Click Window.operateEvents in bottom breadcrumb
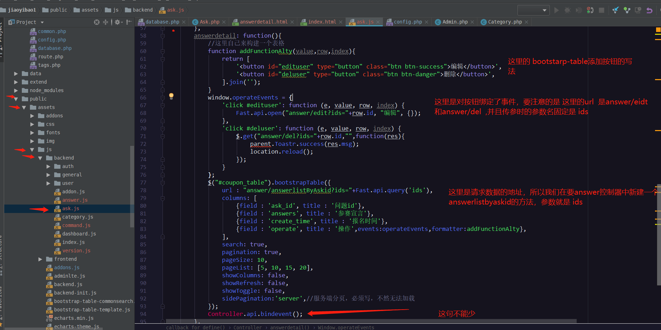 346,327
